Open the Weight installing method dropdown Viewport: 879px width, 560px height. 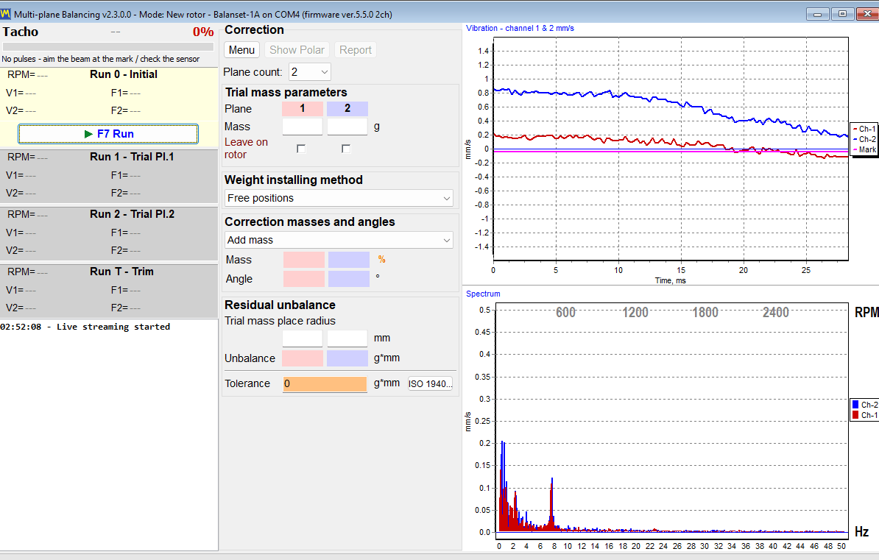(x=339, y=198)
